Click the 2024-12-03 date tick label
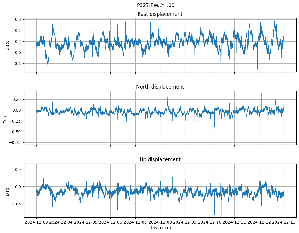This screenshot has height=233, width=299. [x=36, y=222]
